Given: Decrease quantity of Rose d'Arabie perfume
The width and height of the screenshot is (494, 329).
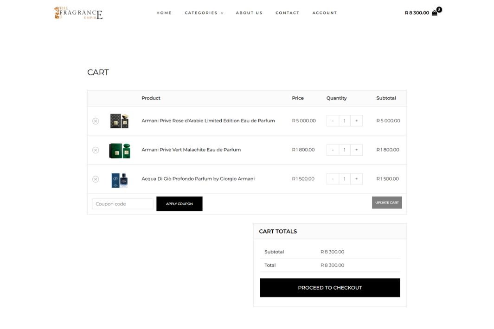Looking at the screenshot, I should (333, 121).
